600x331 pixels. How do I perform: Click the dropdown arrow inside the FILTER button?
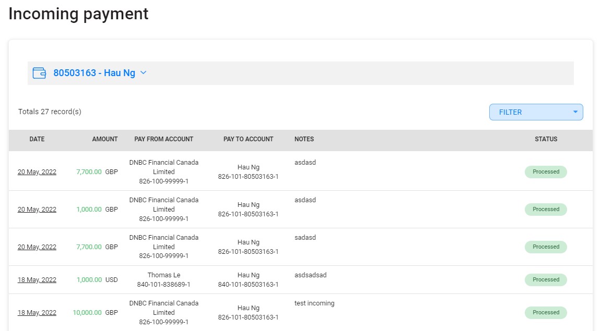click(x=575, y=112)
